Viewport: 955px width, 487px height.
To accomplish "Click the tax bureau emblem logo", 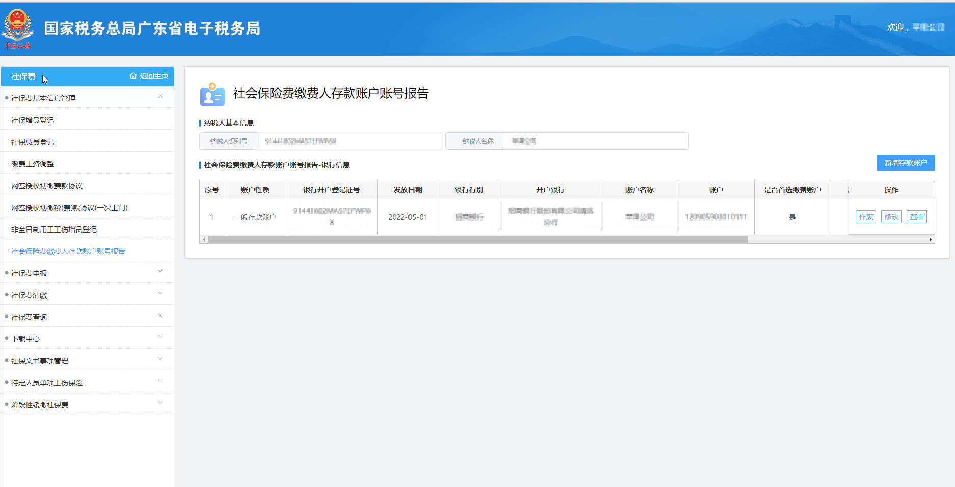I will pos(18,28).
